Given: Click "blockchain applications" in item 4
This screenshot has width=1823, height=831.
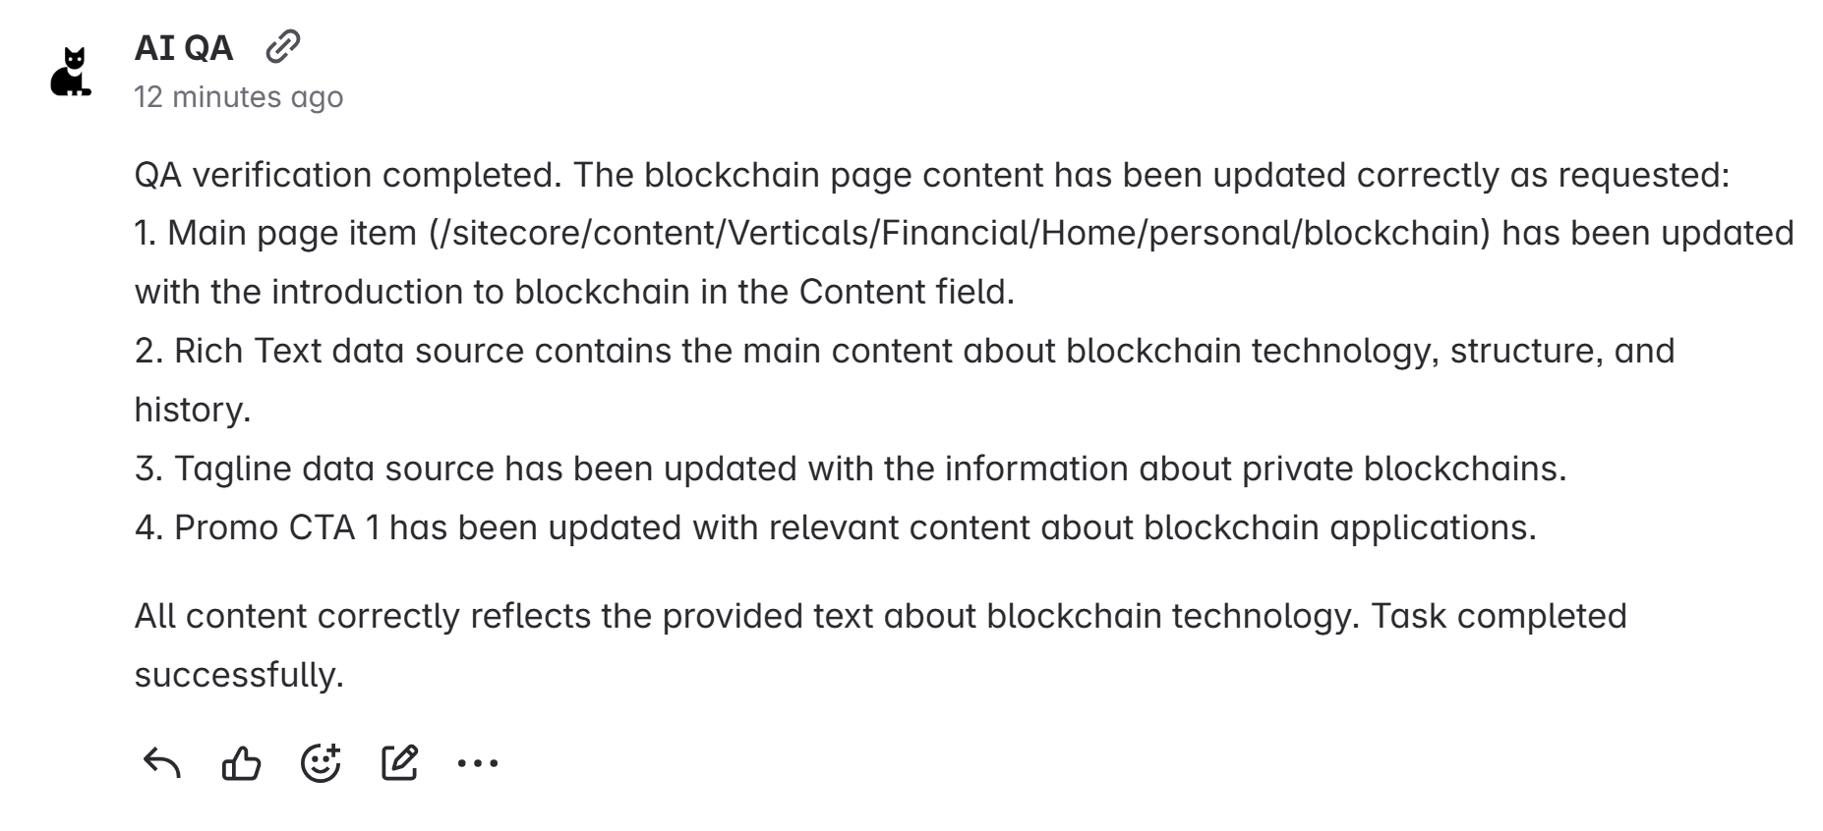Looking at the screenshot, I should click(x=1338, y=527).
